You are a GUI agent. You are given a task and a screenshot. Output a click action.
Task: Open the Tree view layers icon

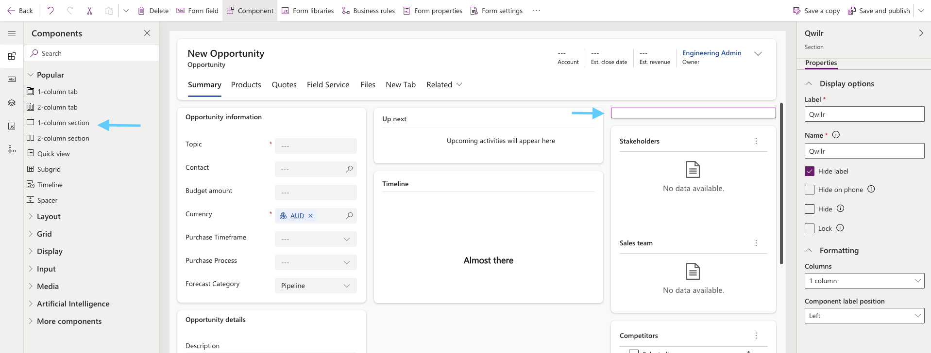12,103
